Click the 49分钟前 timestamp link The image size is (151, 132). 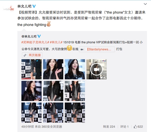[x=28, y=127]
